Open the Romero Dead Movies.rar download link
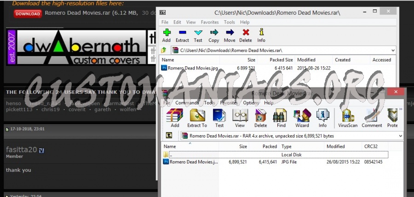414x197 pixels. coord(78,13)
